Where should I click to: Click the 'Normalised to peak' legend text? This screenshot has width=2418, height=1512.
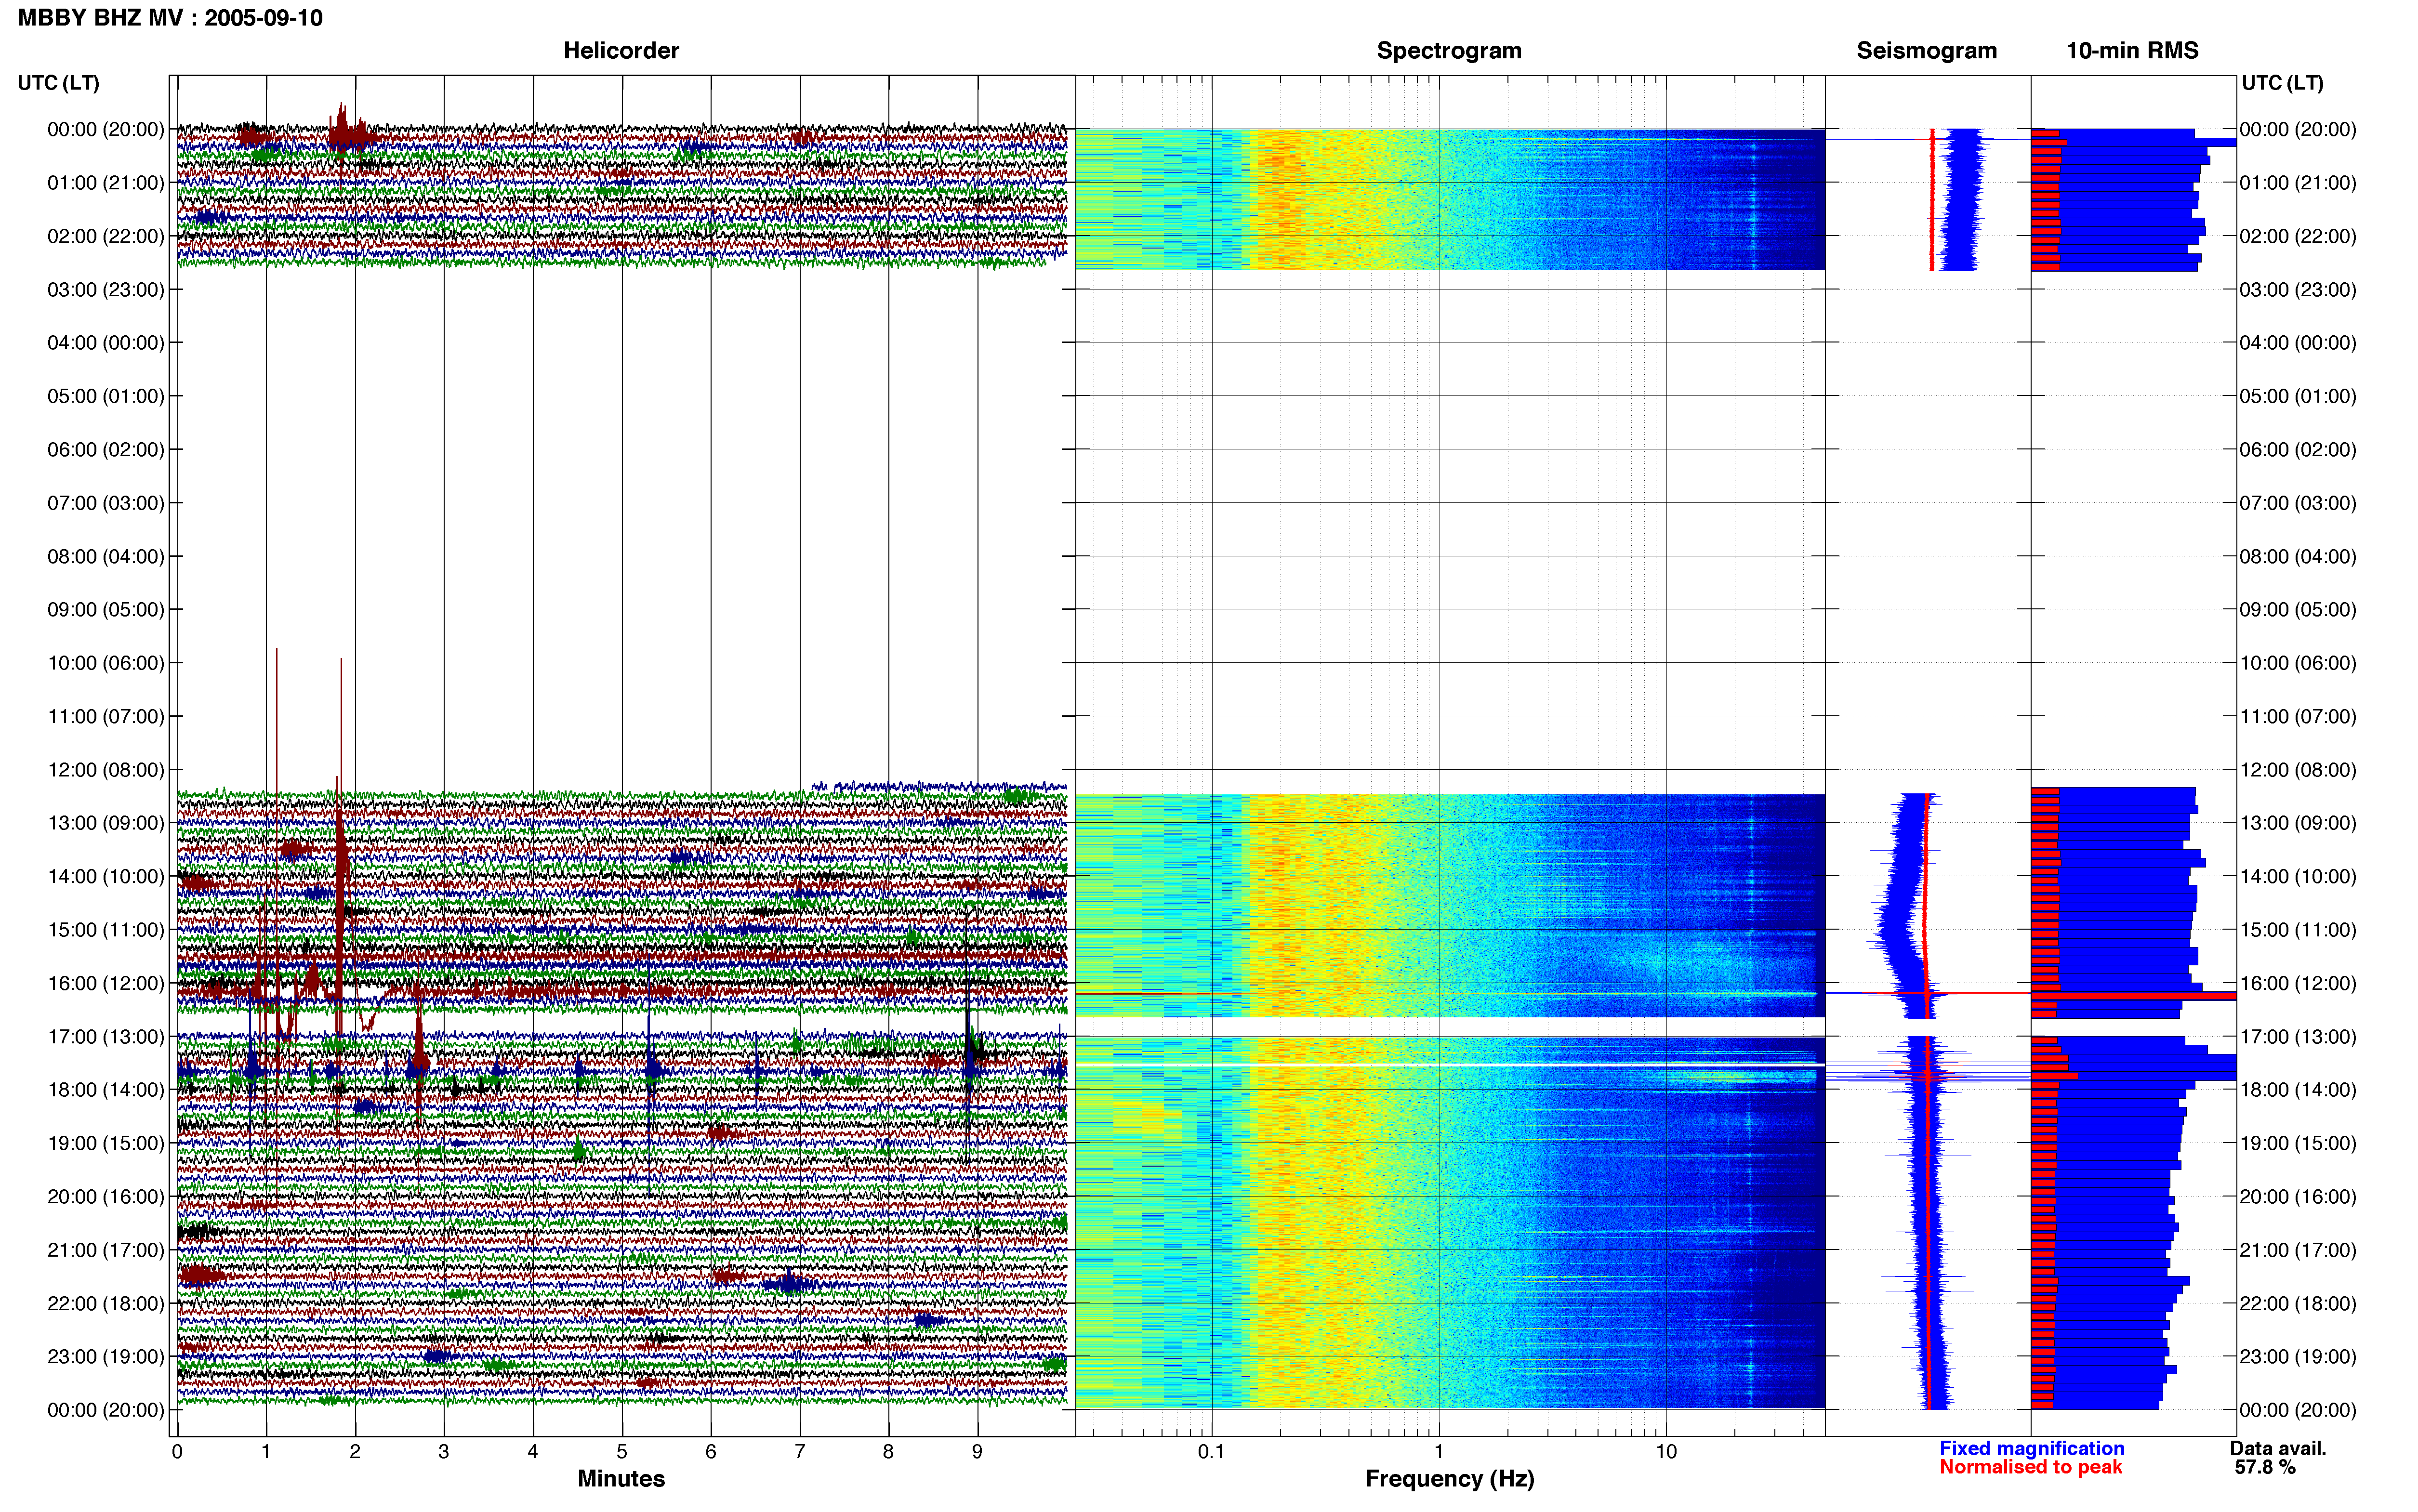[2030, 1467]
